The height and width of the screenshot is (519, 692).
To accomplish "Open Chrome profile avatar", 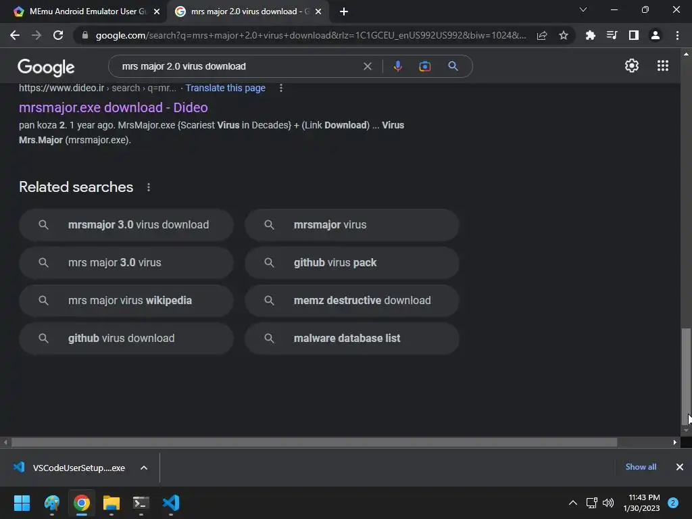I will (x=656, y=35).
